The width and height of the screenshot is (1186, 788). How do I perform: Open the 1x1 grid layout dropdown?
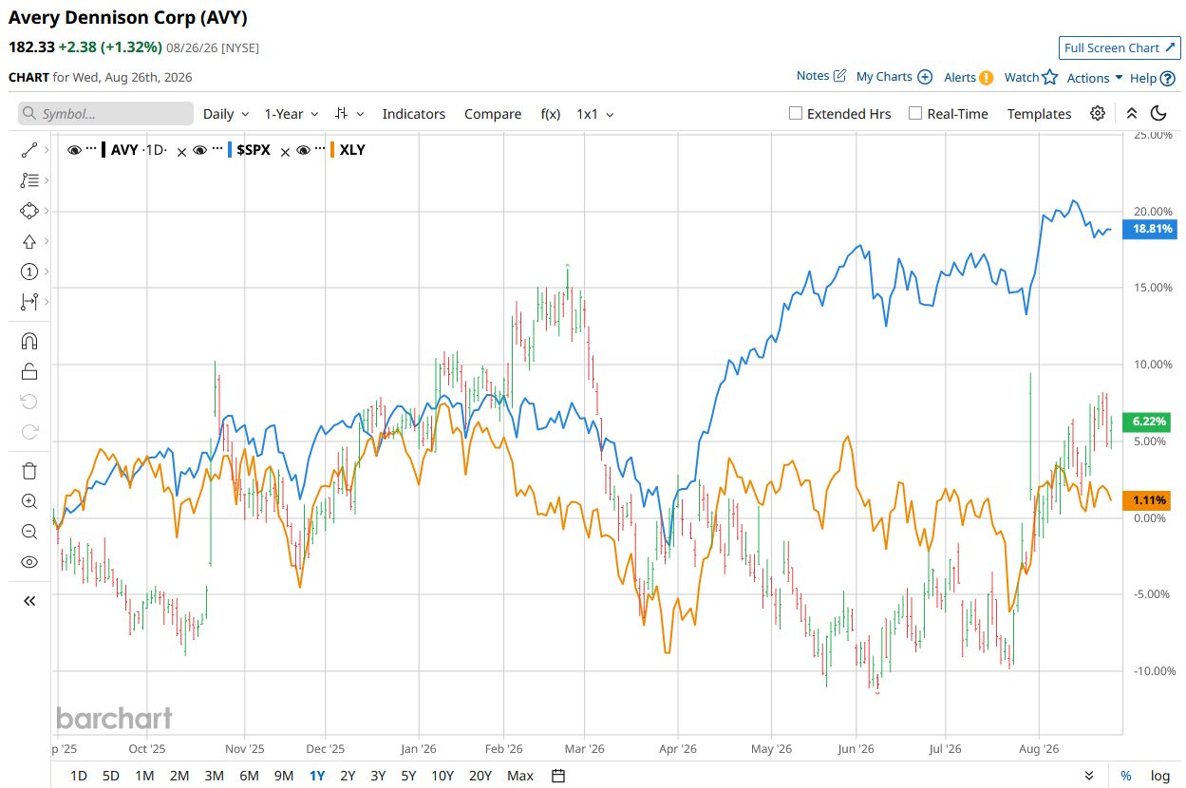coord(595,113)
